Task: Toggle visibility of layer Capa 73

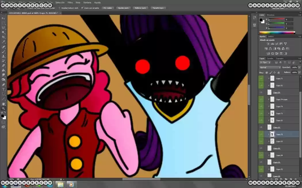Action: (x=261, y=113)
